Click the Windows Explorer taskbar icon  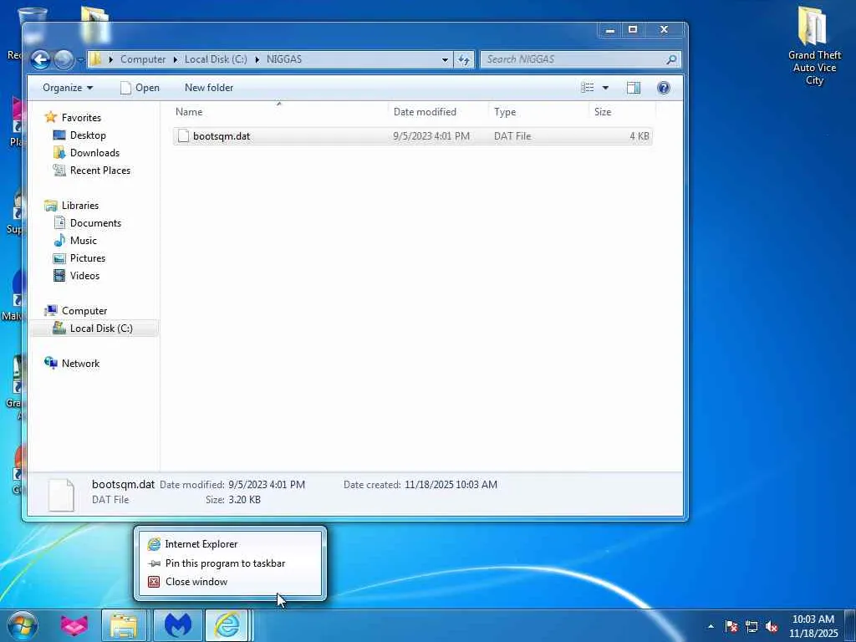point(124,625)
